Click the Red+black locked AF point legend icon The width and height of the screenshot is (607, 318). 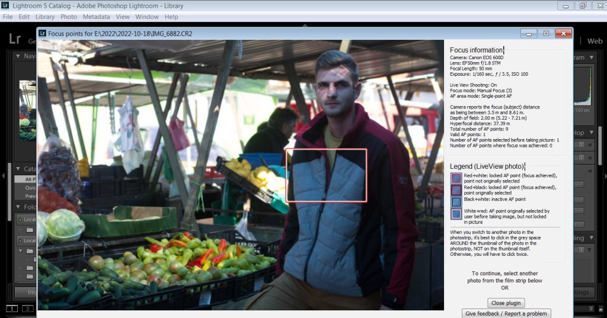456,190
